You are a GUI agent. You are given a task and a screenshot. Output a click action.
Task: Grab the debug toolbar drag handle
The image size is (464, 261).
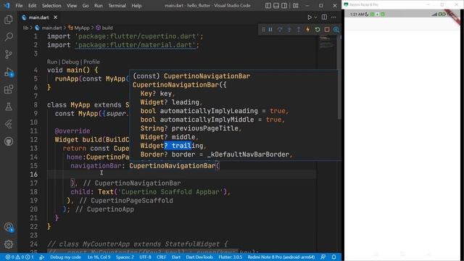(x=263, y=30)
